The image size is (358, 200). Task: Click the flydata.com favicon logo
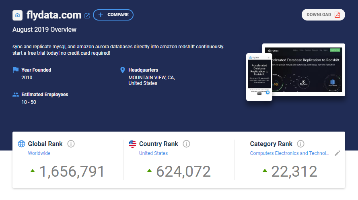[x=17, y=15]
